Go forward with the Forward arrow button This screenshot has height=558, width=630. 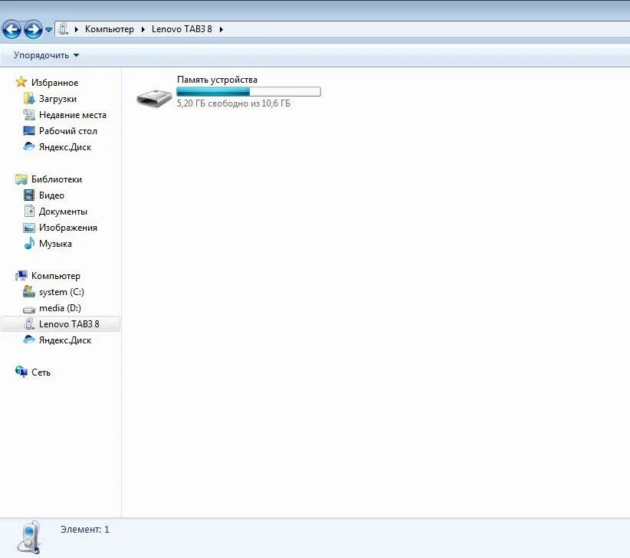(x=33, y=29)
